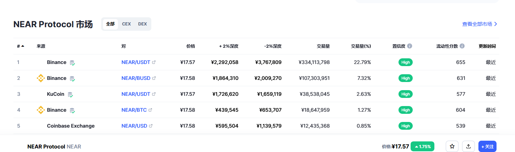Open external link icon next to Binance NEAR/USDT
The height and width of the screenshot is (152, 515).
click(154, 62)
